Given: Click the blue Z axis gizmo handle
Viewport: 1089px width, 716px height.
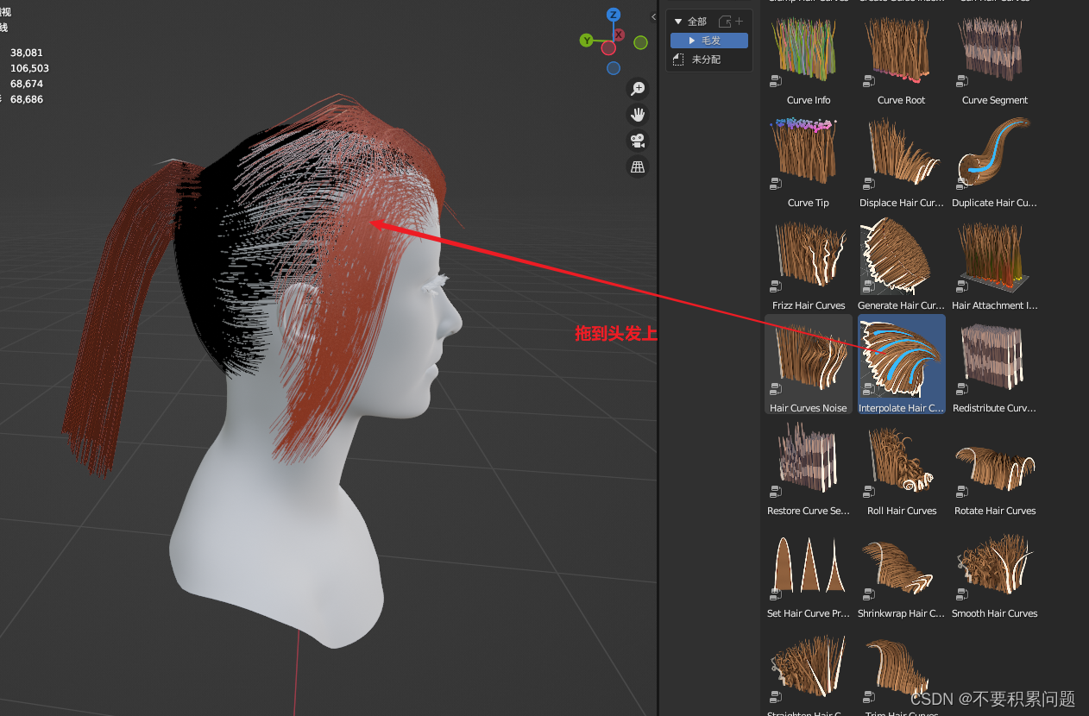Looking at the screenshot, I should [614, 15].
